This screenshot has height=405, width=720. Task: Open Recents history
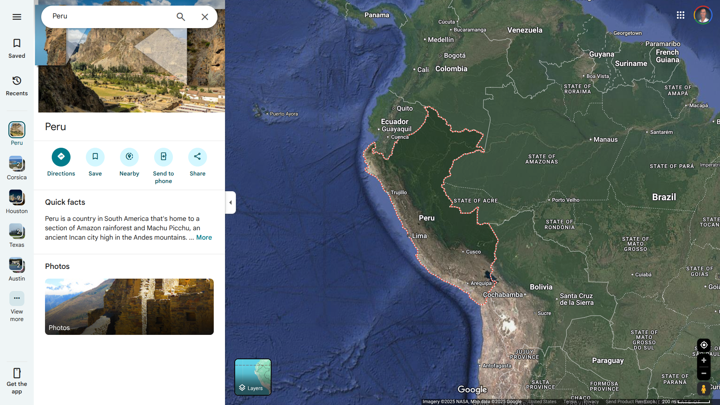17,86
